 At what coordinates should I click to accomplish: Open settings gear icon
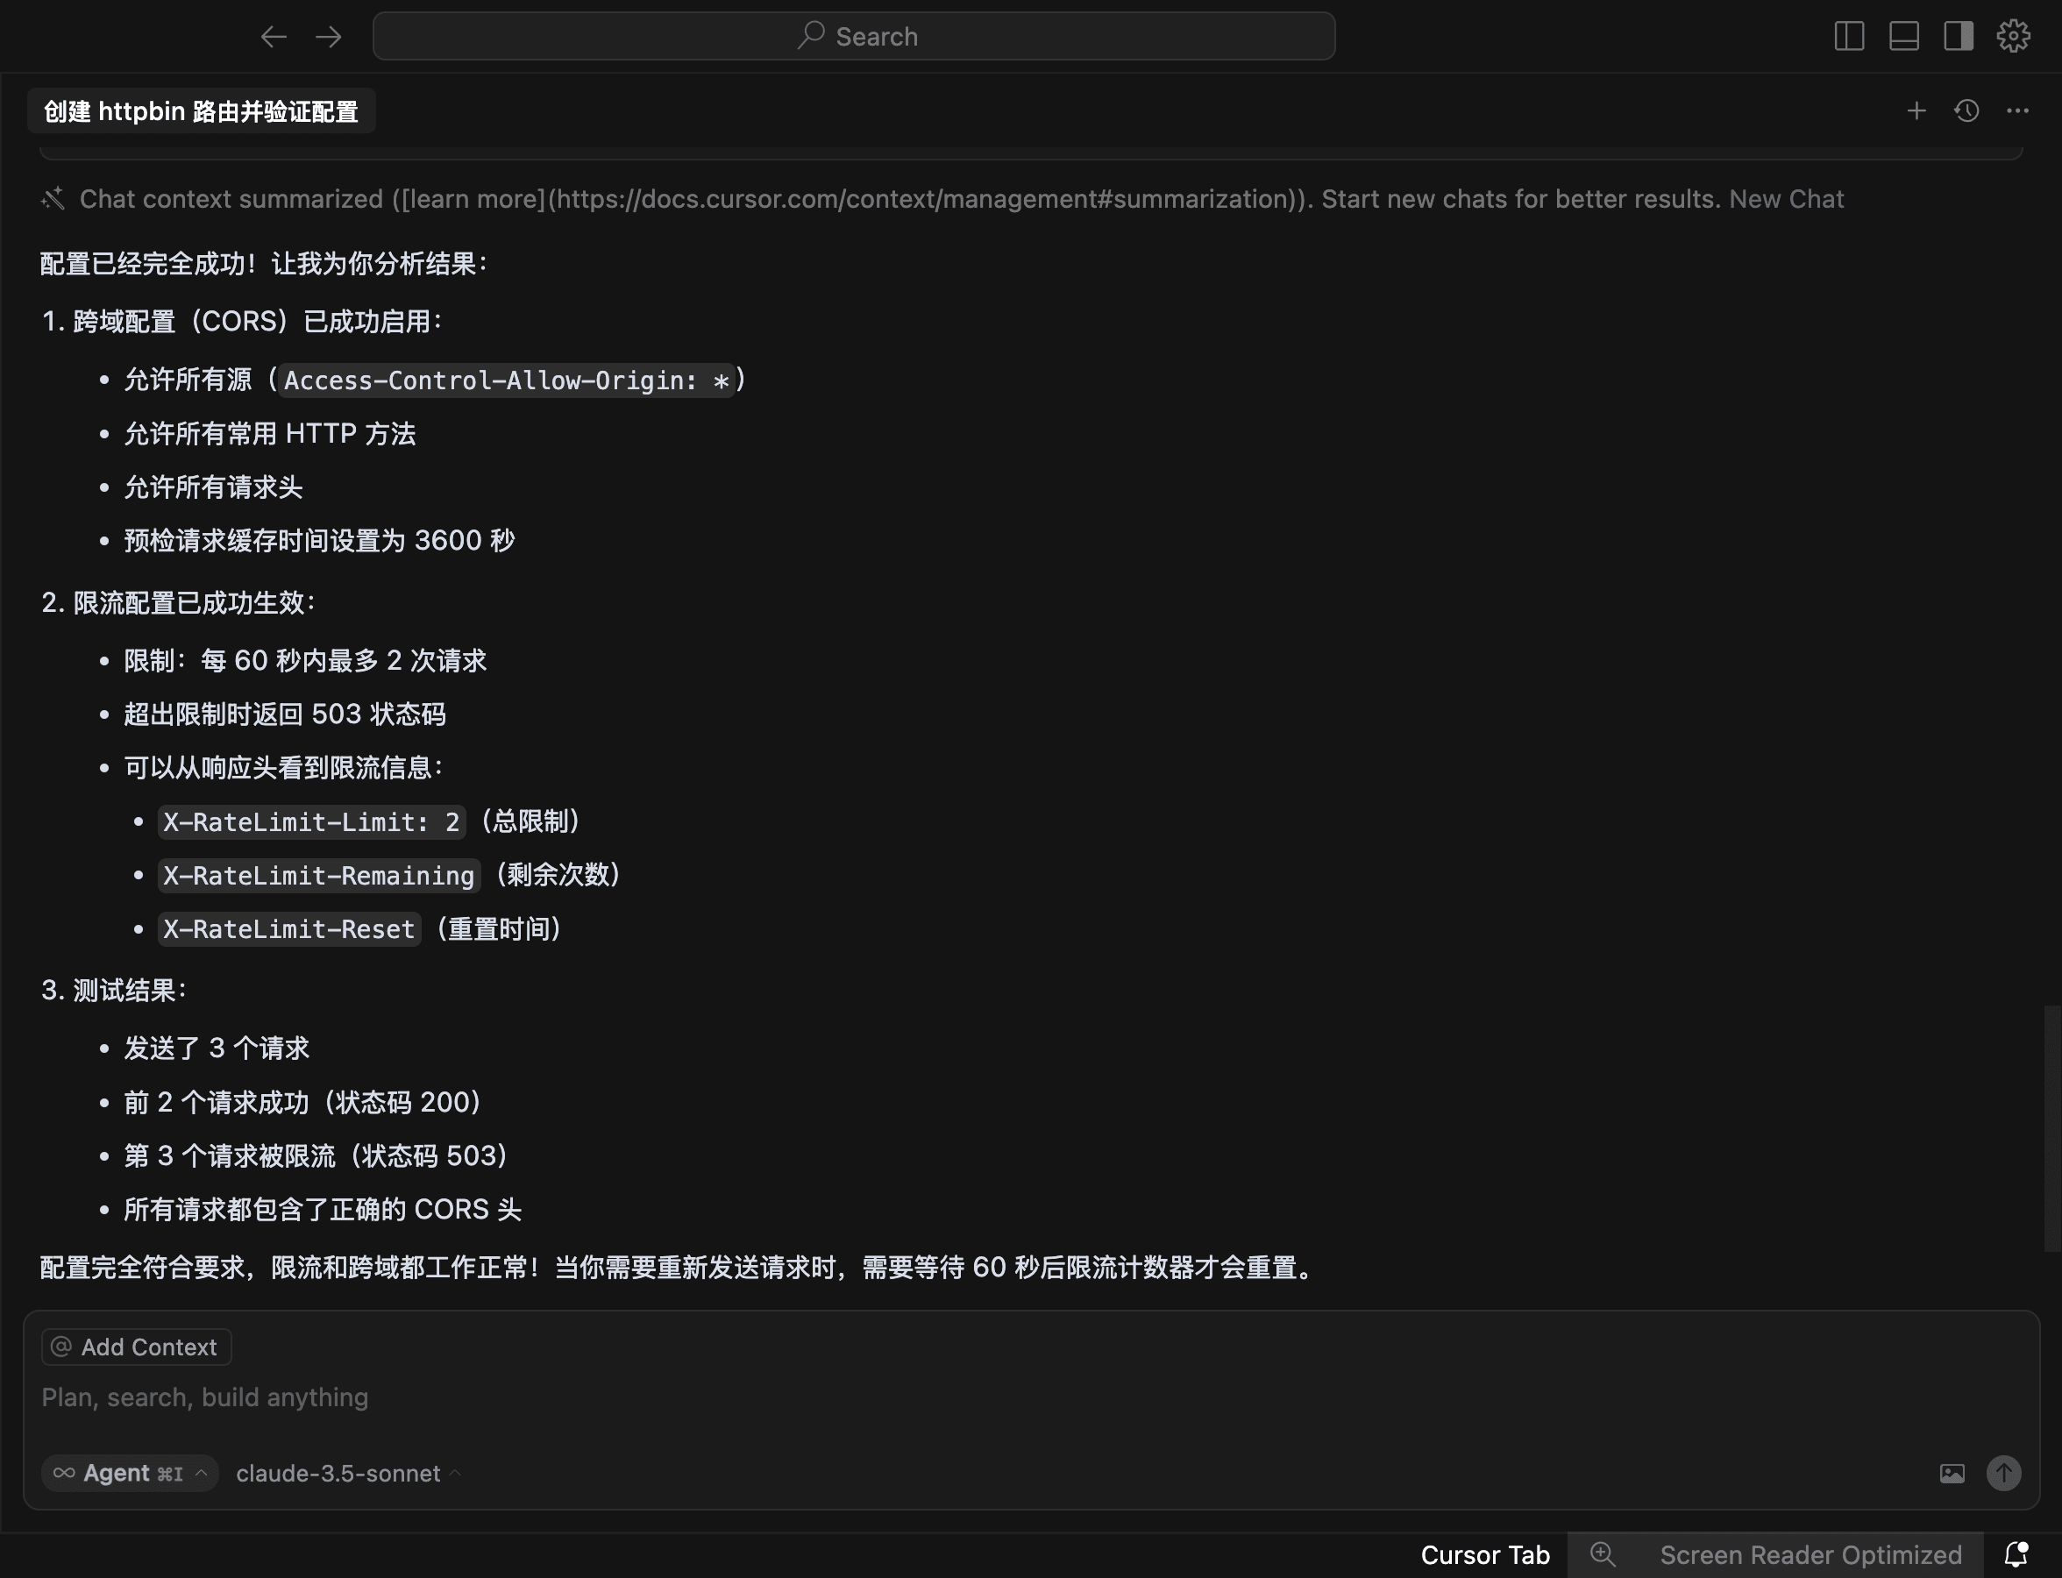coord(2013,36)
